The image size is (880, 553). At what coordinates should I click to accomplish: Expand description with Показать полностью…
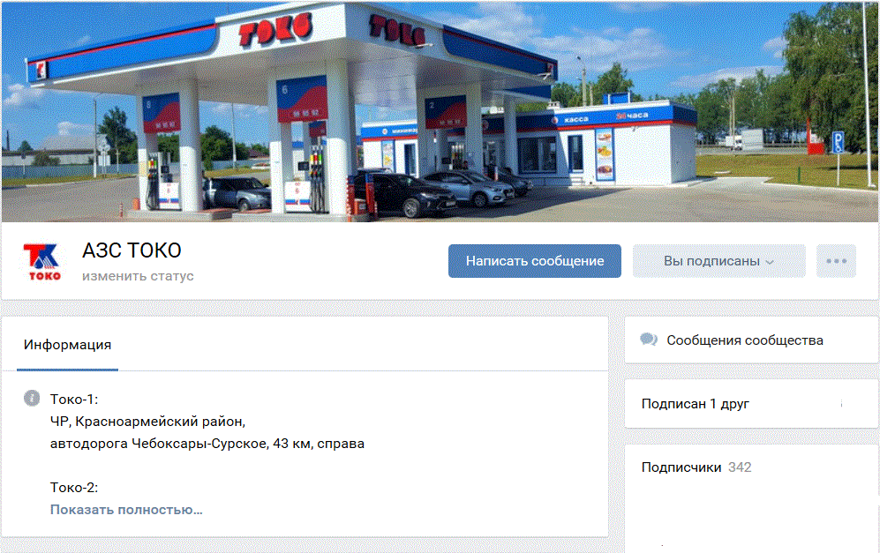pyautogui.click(x=126, y=510)
